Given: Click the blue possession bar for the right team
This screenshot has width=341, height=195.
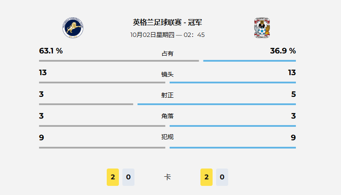Looking at the screenshot, I should pos(249,61).
